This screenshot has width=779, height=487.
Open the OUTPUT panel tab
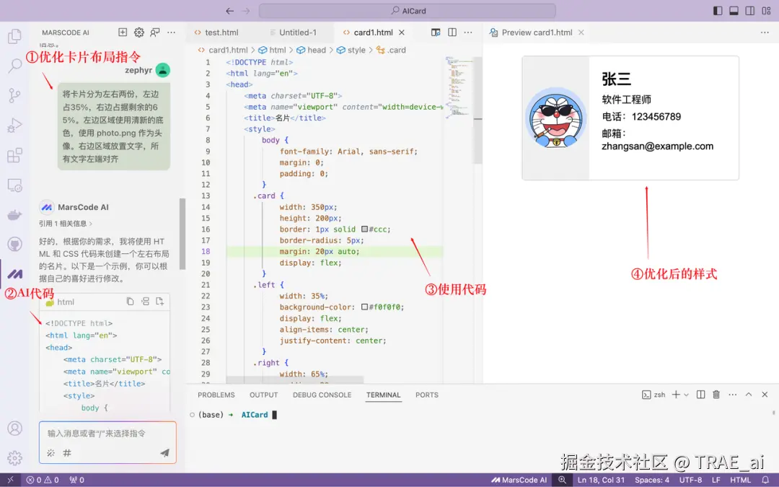(x=264, y=395)
